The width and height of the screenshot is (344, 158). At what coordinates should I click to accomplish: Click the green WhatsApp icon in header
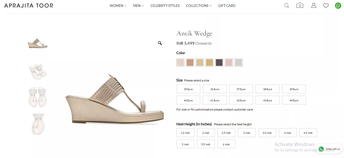point(338,6)
